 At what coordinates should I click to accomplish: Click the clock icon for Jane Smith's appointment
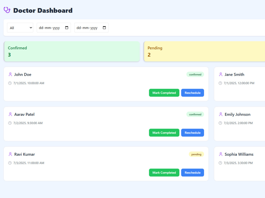[x=220, y=83]
